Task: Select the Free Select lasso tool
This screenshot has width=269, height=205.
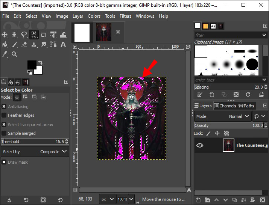Action: pyautogui.click(x=24, y=35)
